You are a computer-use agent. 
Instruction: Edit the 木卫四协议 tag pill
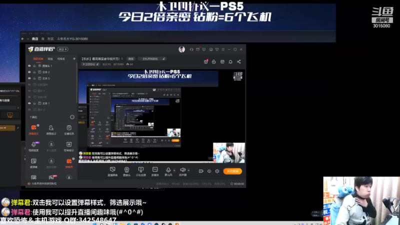(90, 64)
